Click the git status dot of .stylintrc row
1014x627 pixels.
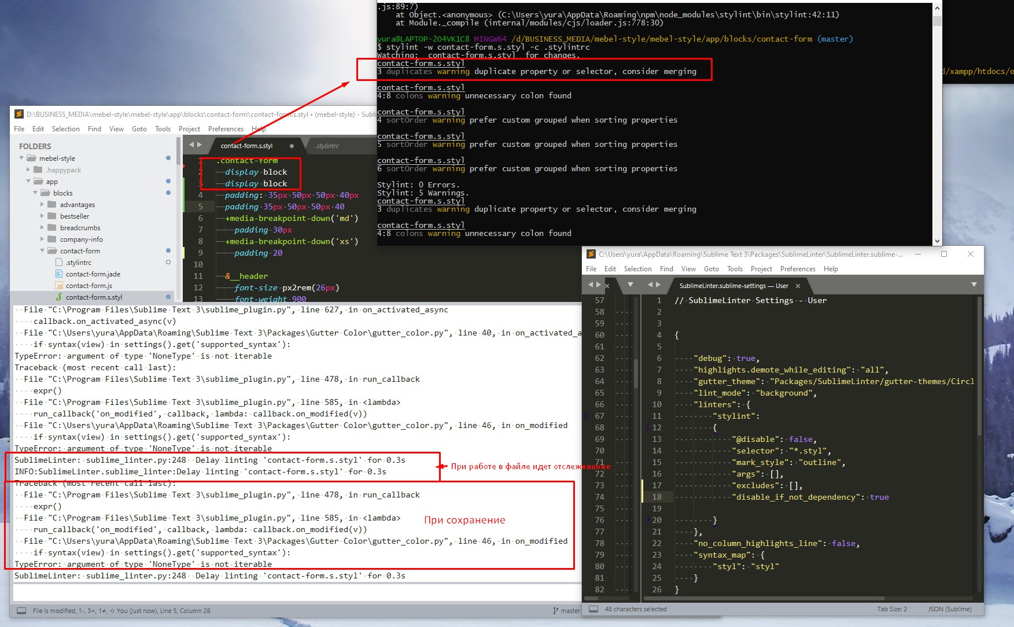pyautogui.click(x=168, y=262)
